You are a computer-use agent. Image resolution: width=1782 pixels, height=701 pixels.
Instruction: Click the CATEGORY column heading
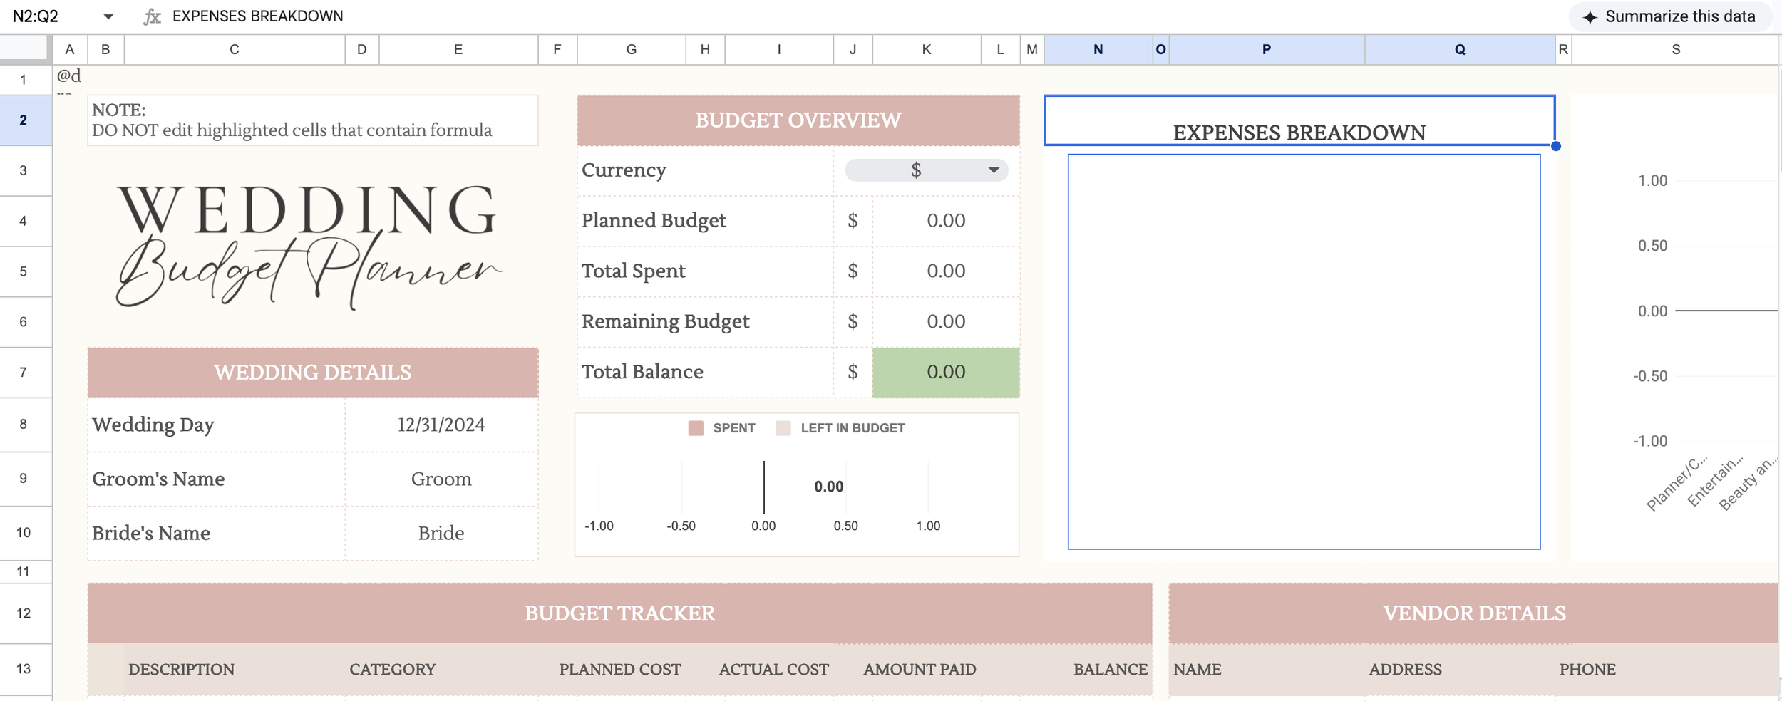[x=392, y=670]
